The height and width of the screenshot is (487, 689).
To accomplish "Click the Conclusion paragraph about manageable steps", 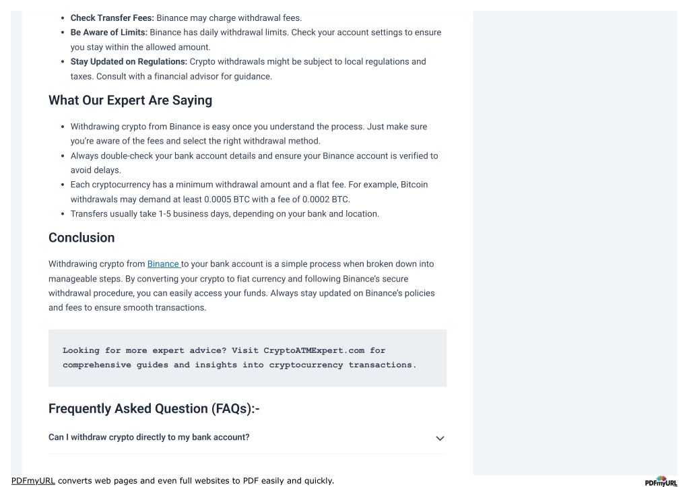I will tap(242, 286).
